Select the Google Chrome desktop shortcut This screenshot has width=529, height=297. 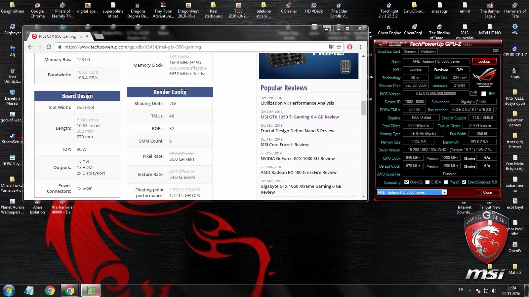(x=37, y=10)
